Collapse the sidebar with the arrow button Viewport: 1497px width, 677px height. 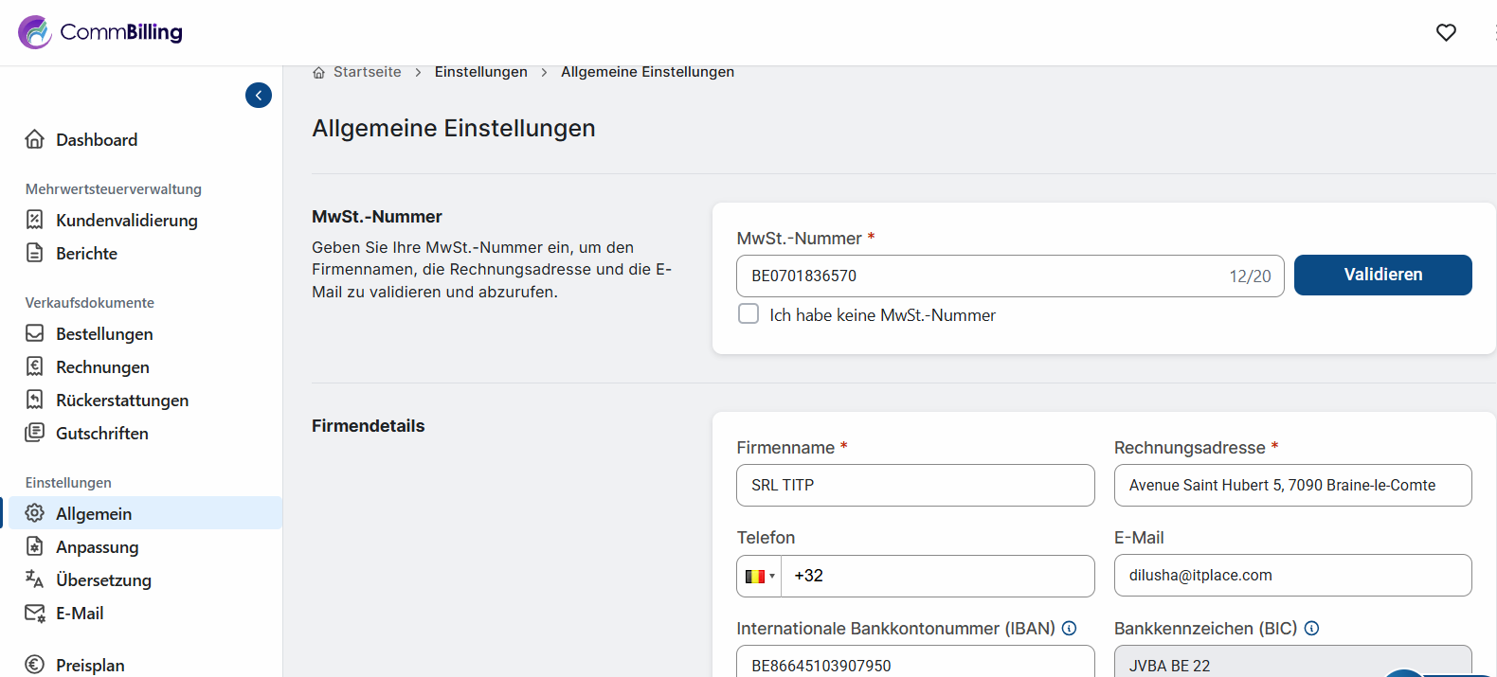point(259,96)
